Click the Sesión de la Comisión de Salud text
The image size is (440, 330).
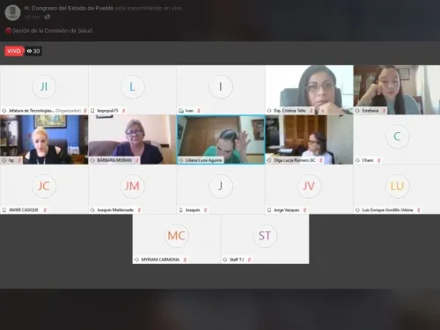(53, 31)
